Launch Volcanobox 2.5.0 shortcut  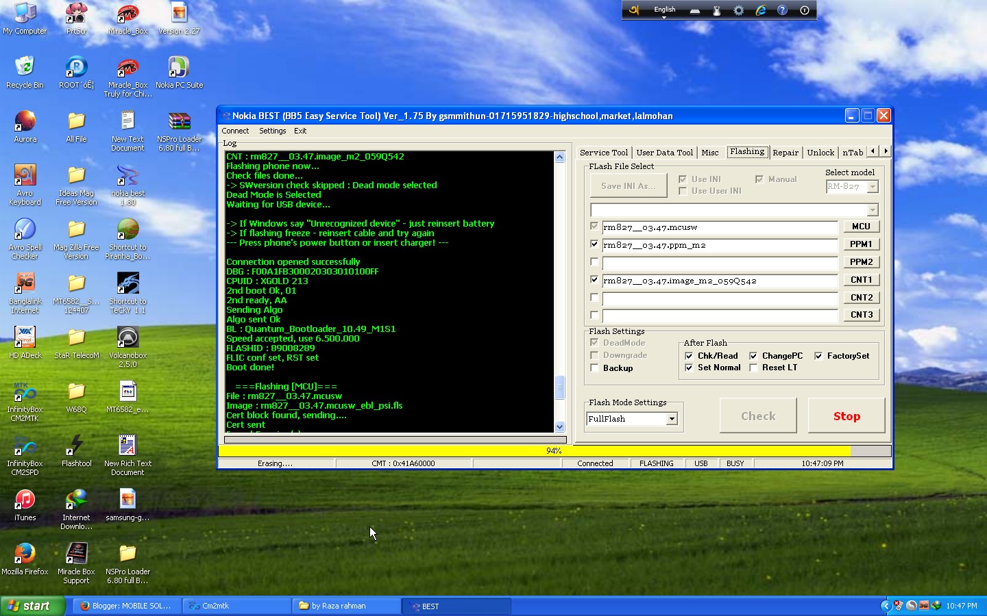click(127, 347)
